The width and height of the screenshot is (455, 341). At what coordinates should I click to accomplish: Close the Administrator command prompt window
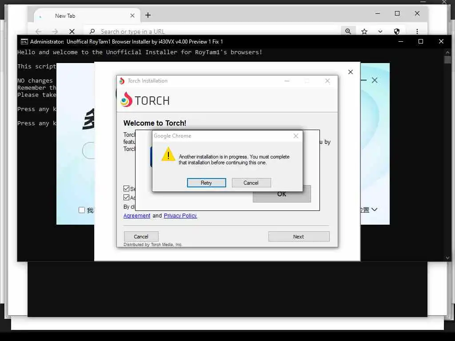(441, 41)
